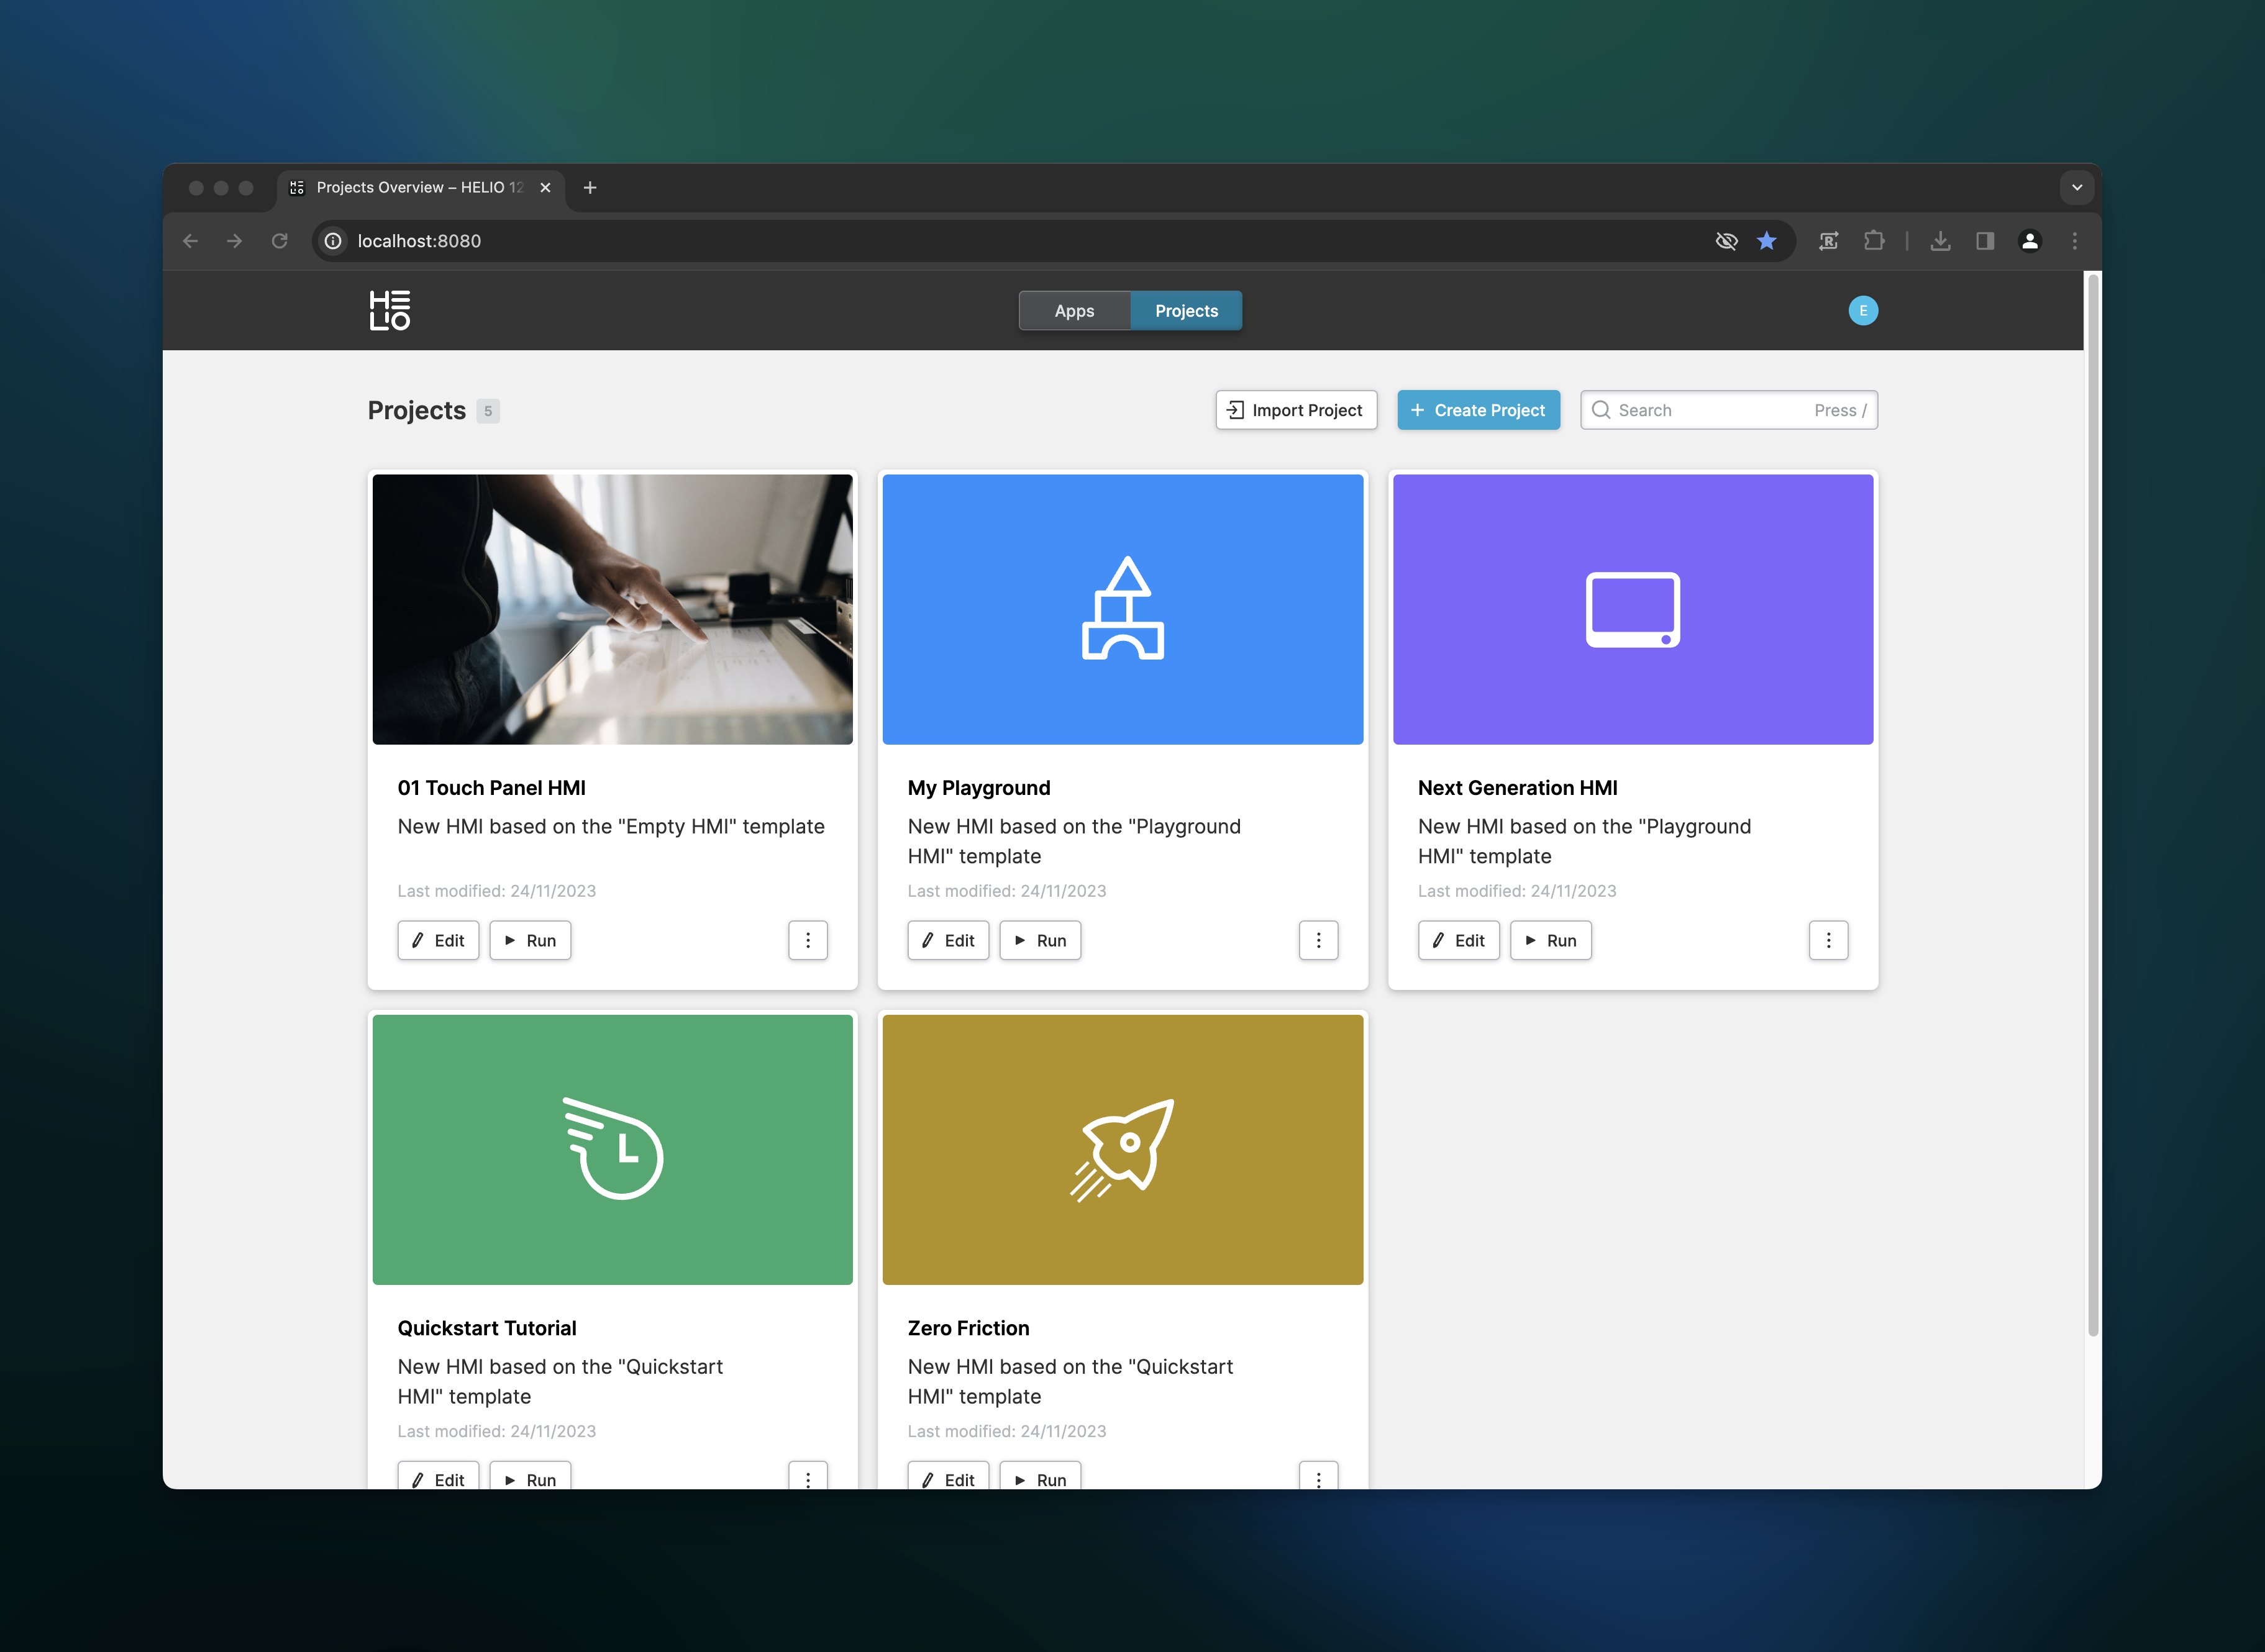Open more options for 01 Touch Panel HMI
Screen dimensions: 2265x1652
coord(808,940)
